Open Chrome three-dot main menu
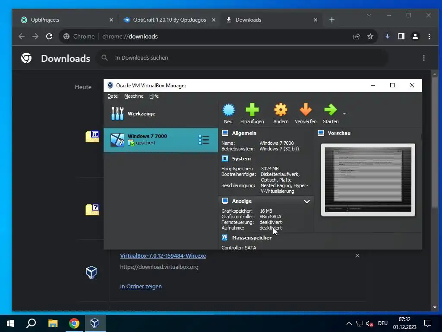442x332 pixels. (x=429, y=36)
